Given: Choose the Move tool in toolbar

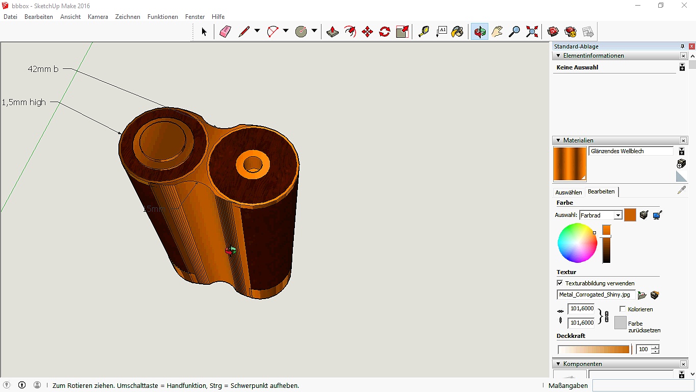Looking at the screenshot, I should point(367,32).
